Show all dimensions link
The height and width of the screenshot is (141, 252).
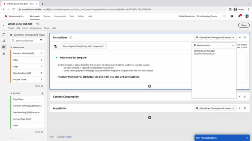click(x=39, y=86)
